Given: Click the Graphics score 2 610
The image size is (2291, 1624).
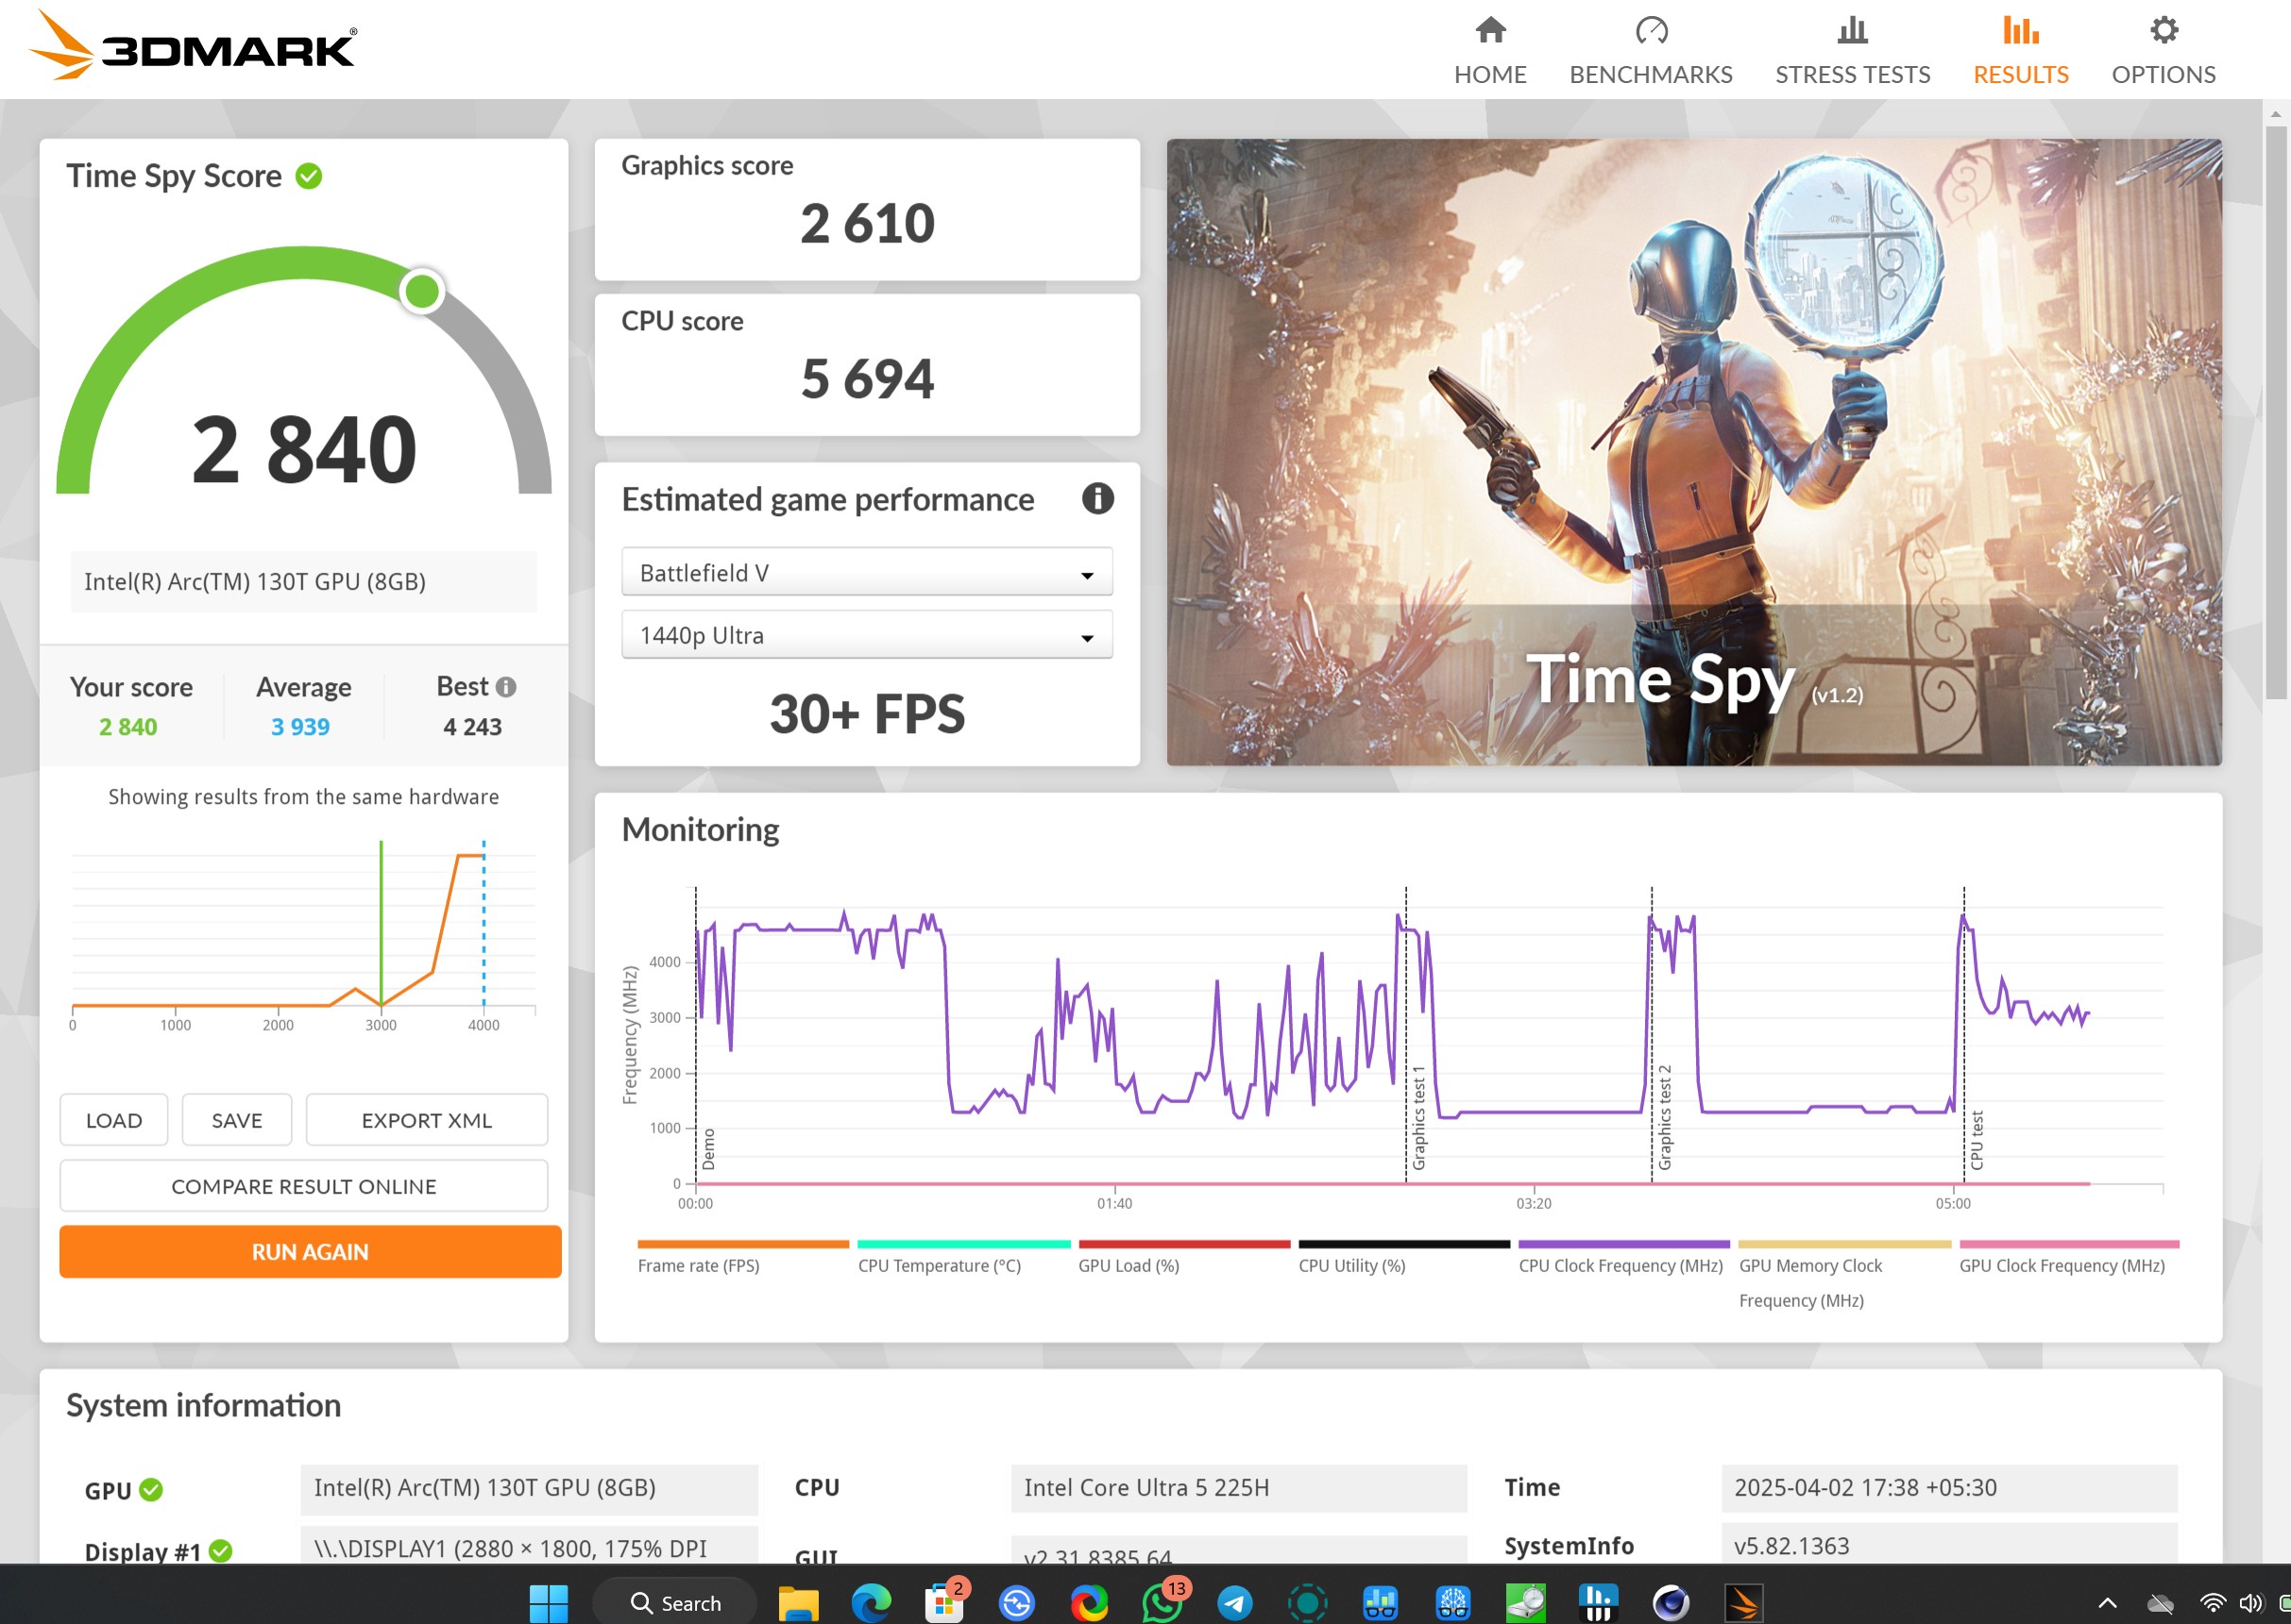Looking at the screenshot, I should (867, 222).
